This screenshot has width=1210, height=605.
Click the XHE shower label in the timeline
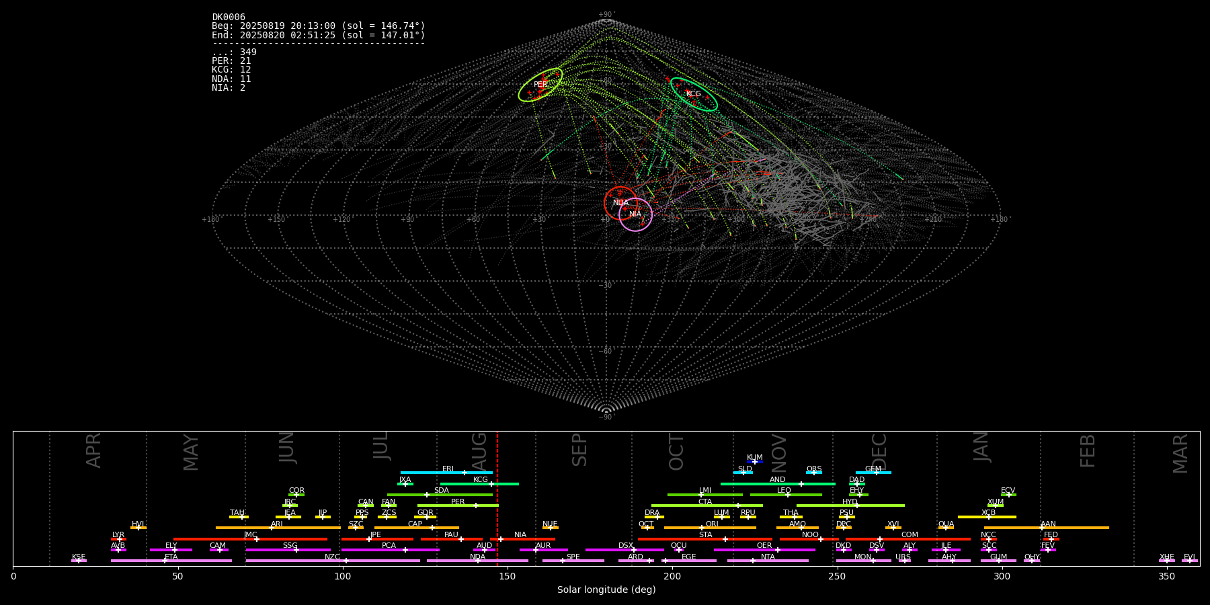tap(1167, 557)
